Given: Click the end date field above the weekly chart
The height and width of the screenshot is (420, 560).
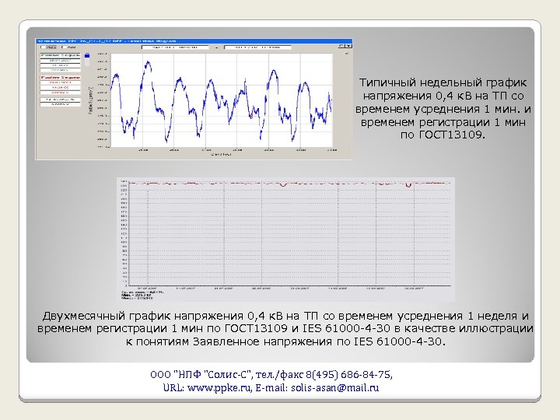Looking at the screenshot, I should [x=258, y=47].
